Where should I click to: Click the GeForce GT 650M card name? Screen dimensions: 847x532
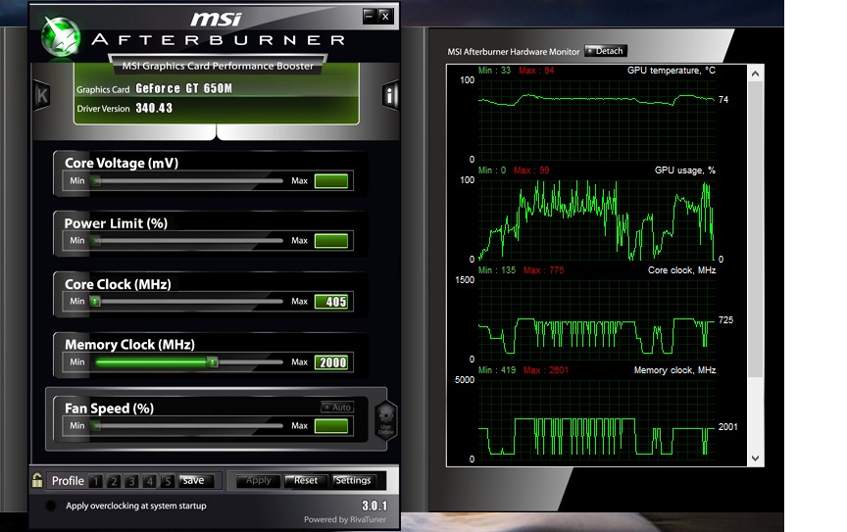pos(183,88)
